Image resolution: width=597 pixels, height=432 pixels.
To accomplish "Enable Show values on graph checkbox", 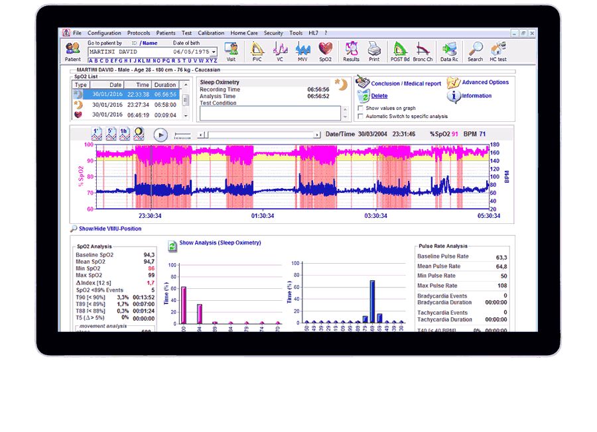I will tap(360, 108).
